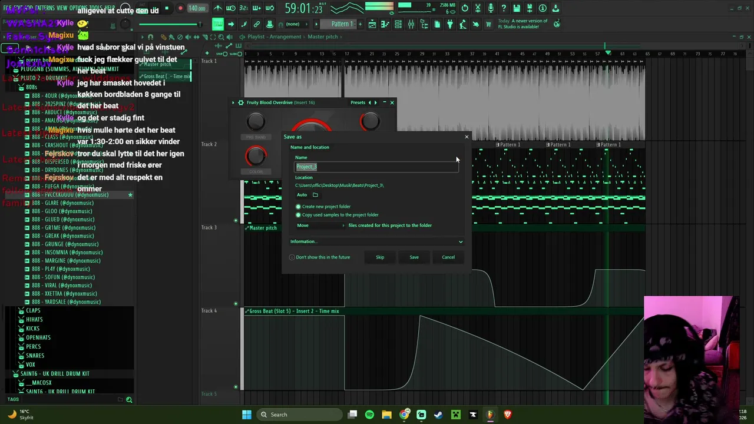Toggle the Track 3 mute switch dot
The width and height of the screenshot is (754, 424).
236,304
